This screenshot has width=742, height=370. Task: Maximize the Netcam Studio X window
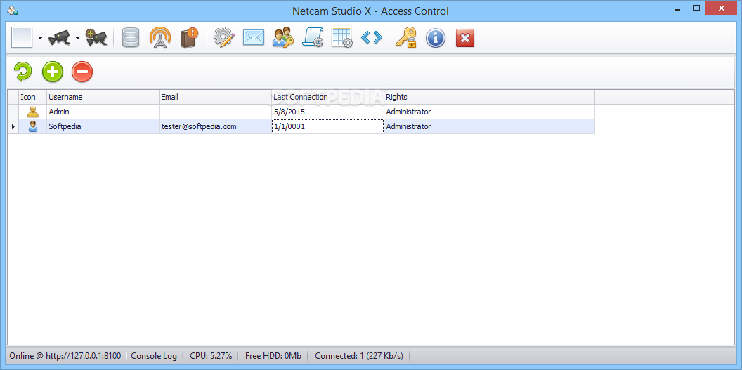pos(696,8)
